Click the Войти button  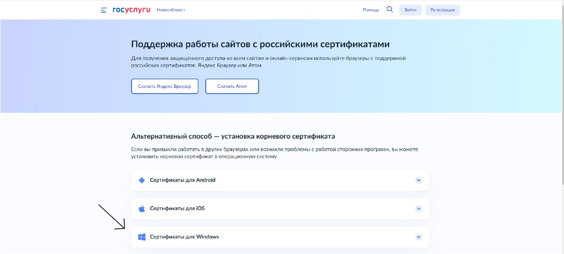[410, 10]
